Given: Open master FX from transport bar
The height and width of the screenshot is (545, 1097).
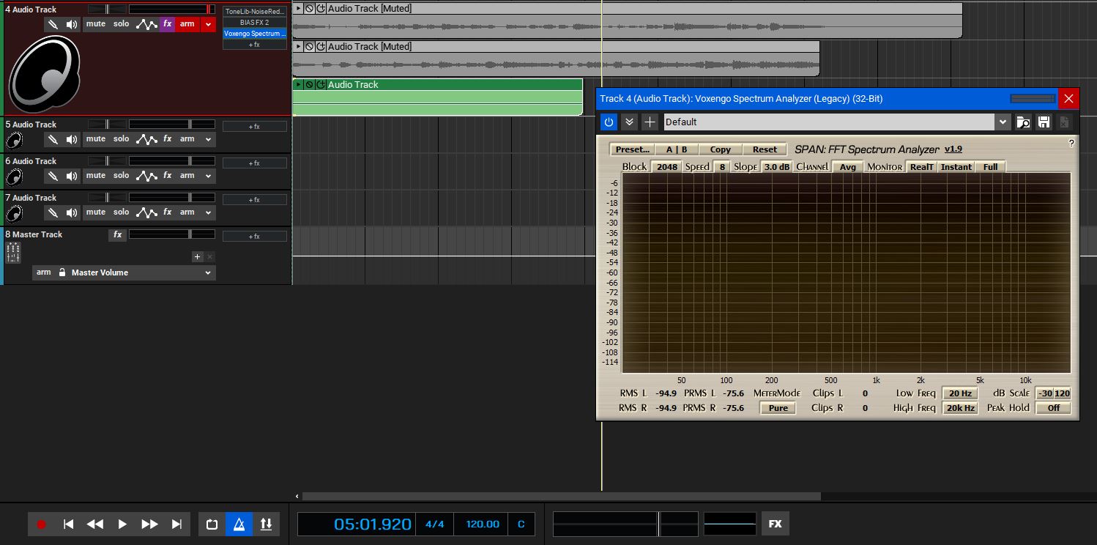Looking at the screenshot, I should pyautogui.click(x=775, y=524).
